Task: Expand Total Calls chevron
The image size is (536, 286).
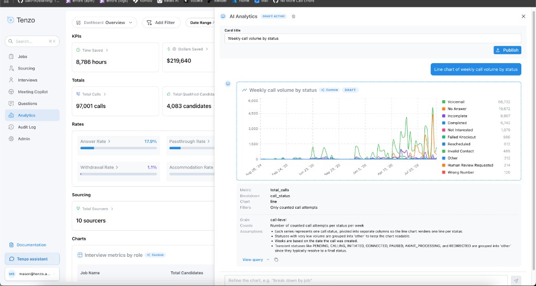Action: coord(105,94)
